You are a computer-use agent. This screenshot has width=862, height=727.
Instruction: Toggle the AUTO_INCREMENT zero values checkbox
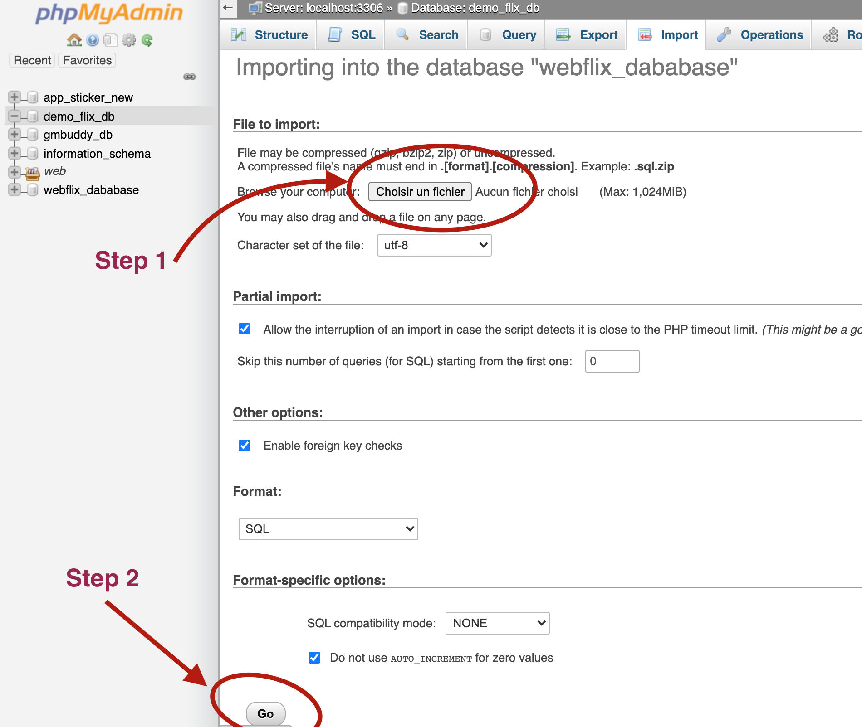click(314, 658)
